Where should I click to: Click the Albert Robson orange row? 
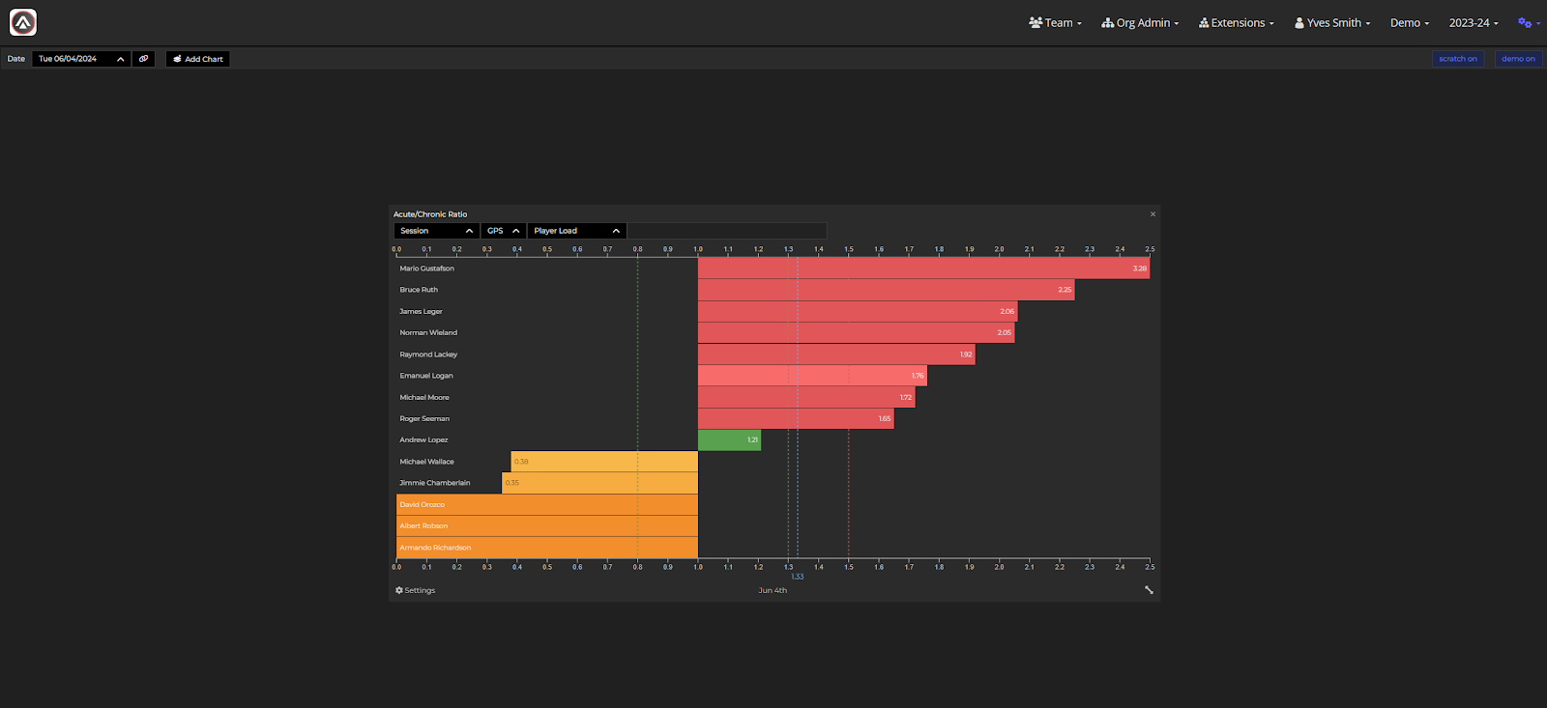[x=547, y=526]
